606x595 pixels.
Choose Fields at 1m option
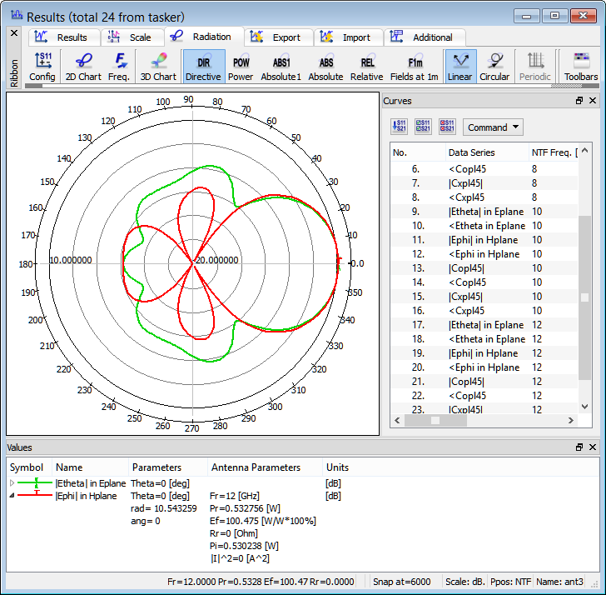coord(415,67)
